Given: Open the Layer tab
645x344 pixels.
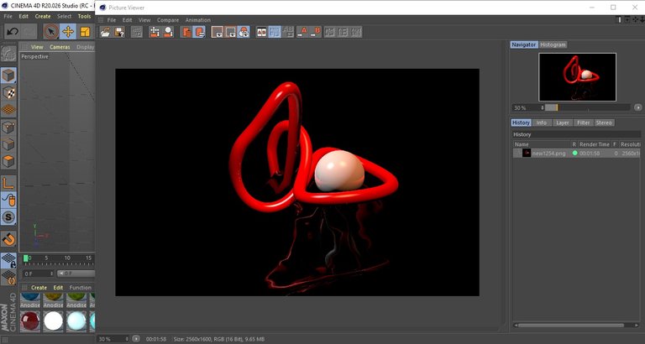Looking at the screenshot, I should pyautogui.click(x=563, y=122).
